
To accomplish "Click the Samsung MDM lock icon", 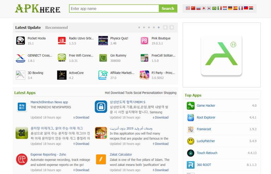I will tap(101, 107).
